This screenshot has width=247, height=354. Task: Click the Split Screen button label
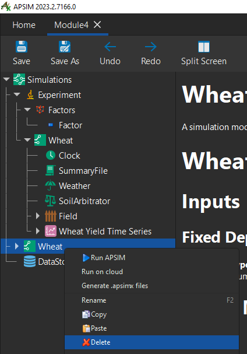(204, 61)
